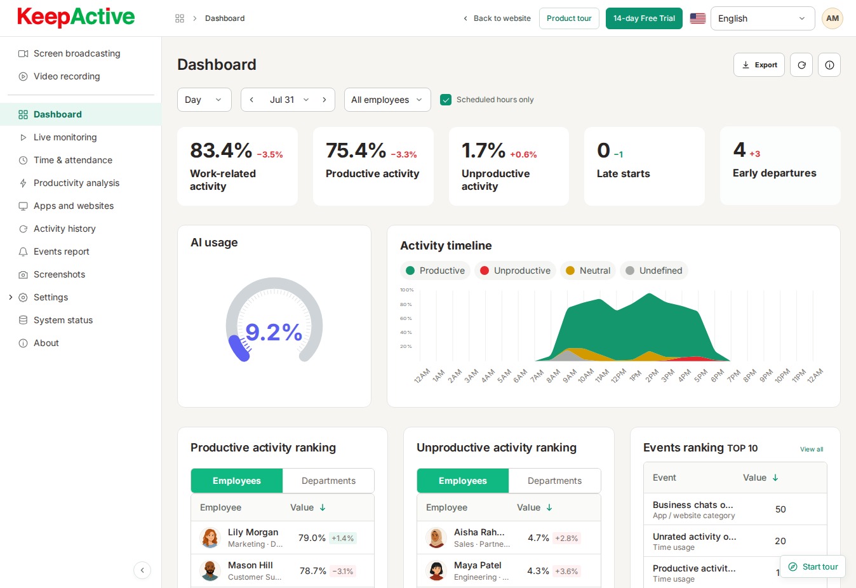Viewport: 856px width, 588px height.
Task: Click the AM user avatar
Action: (833, 18)
